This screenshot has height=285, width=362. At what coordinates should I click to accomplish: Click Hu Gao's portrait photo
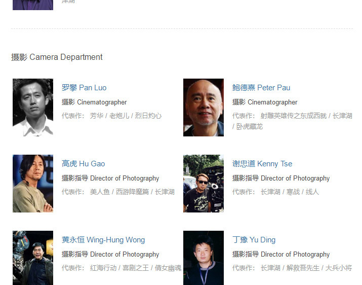pos(33,183)
